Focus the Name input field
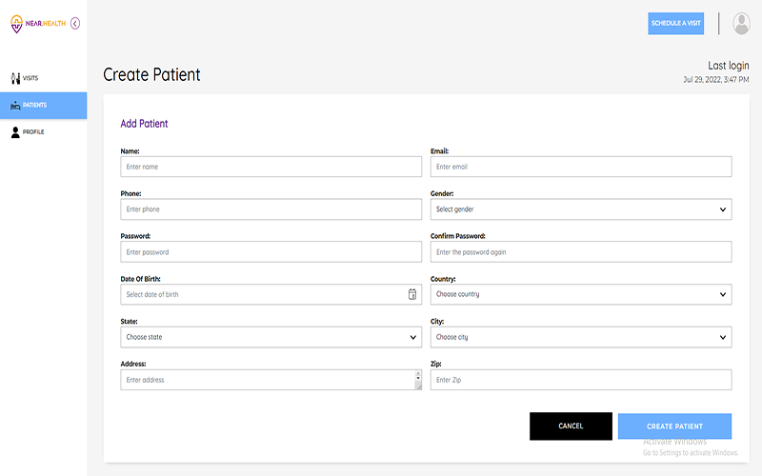The image size is (762, 476). click(271, 167)
